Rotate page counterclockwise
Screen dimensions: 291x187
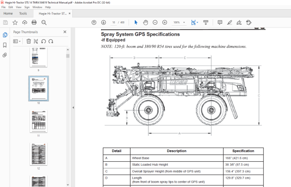[44, 41]
